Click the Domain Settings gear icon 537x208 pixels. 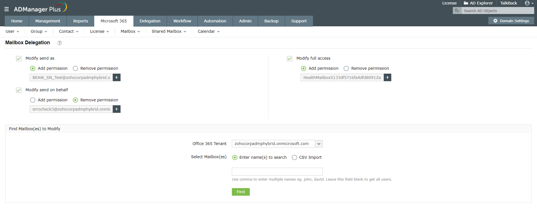(x=495, y=21)
